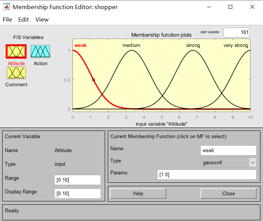This screenshot has height=221, width=263.
Task: Click the plot points input field
Action: click(236, 33)
